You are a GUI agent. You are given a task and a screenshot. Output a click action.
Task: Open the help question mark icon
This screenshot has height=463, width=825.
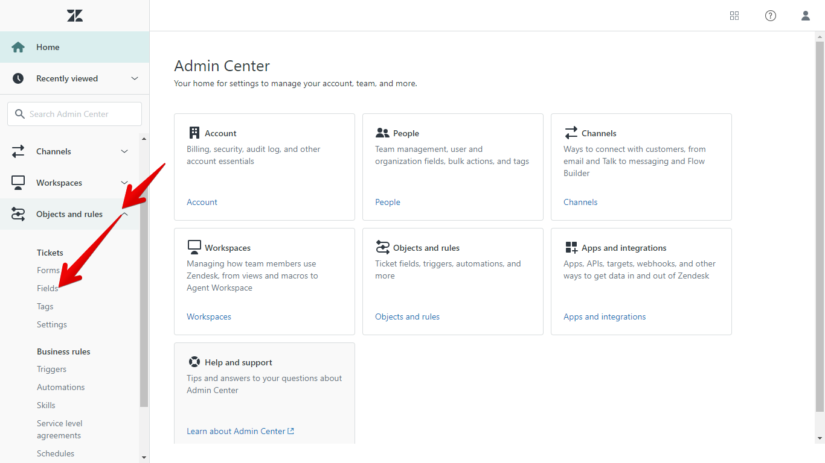tap(771, 16)
